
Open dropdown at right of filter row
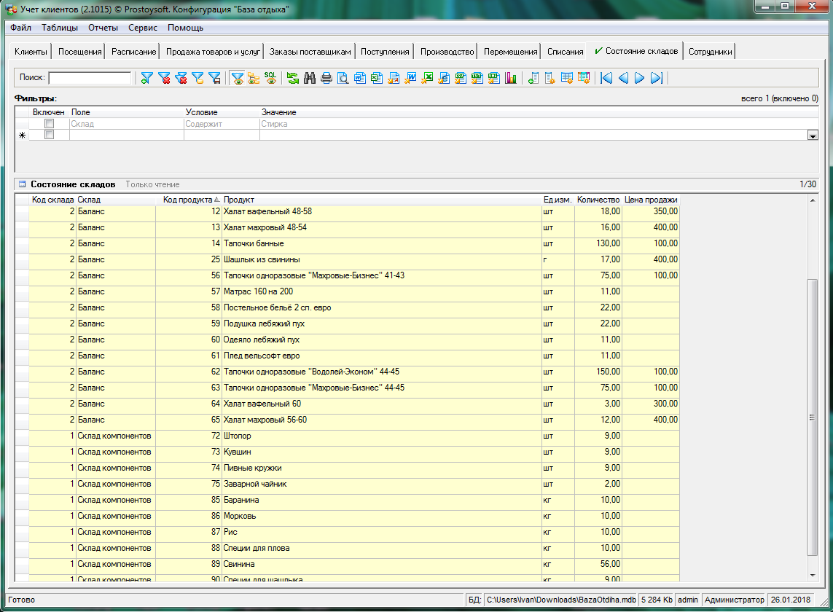point(812,136)
